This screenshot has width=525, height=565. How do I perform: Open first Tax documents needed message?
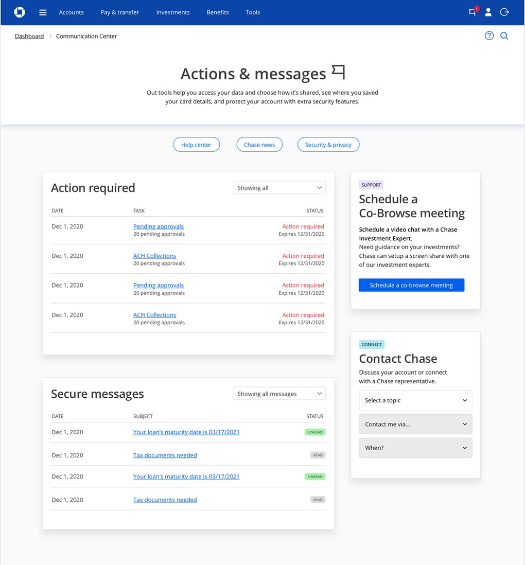tap(165, 455)
